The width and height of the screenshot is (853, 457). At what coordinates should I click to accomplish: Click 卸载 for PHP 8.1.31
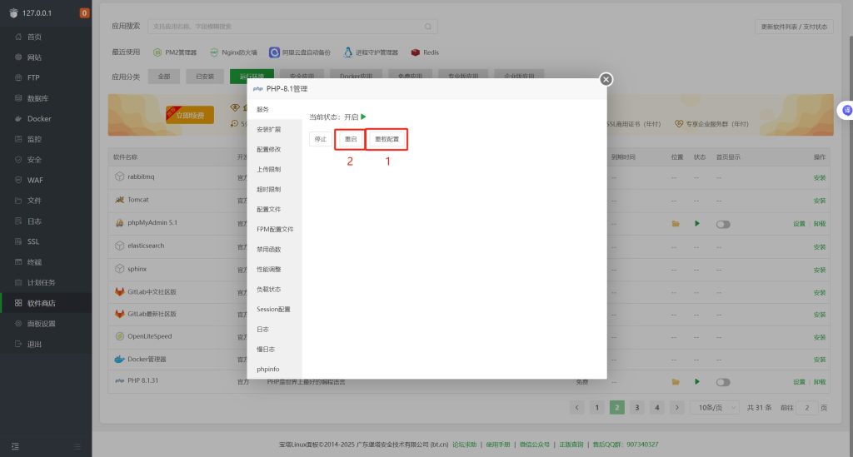pyautogui.click(x=820, y=382)
